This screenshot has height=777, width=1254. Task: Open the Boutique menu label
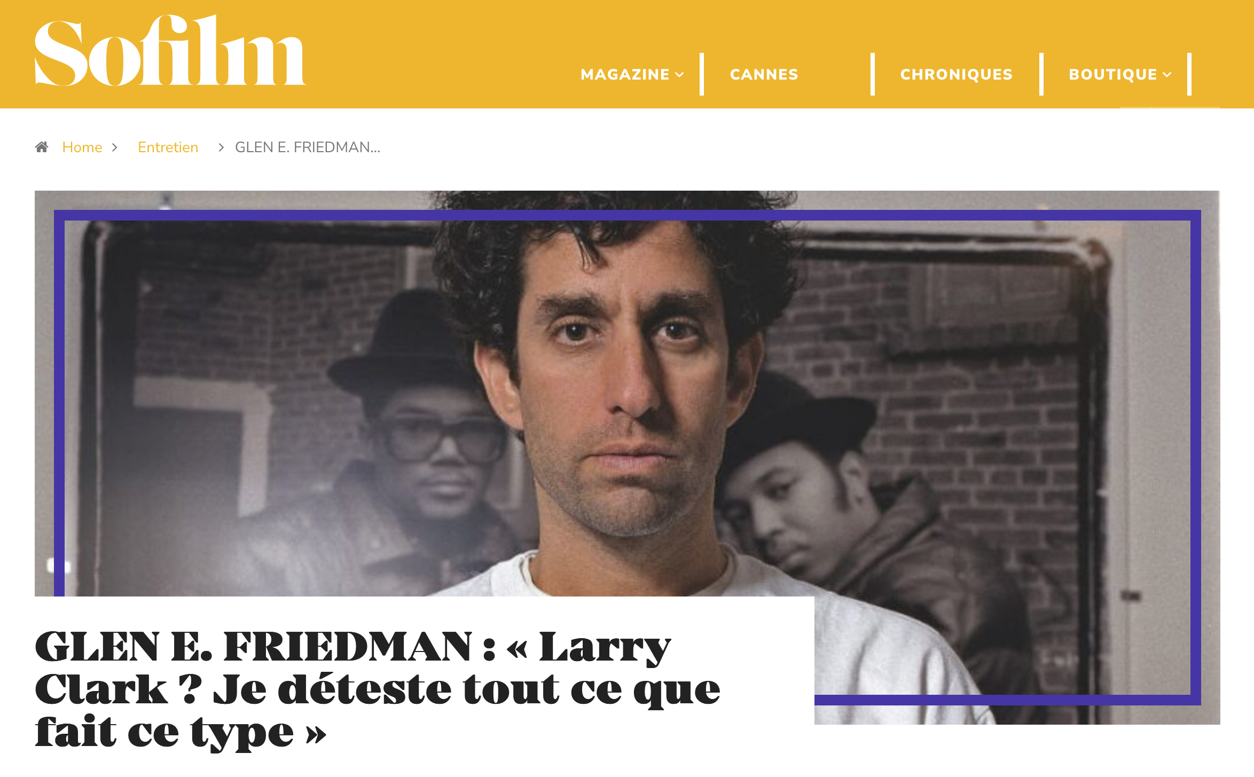(x=1113, y=74)
